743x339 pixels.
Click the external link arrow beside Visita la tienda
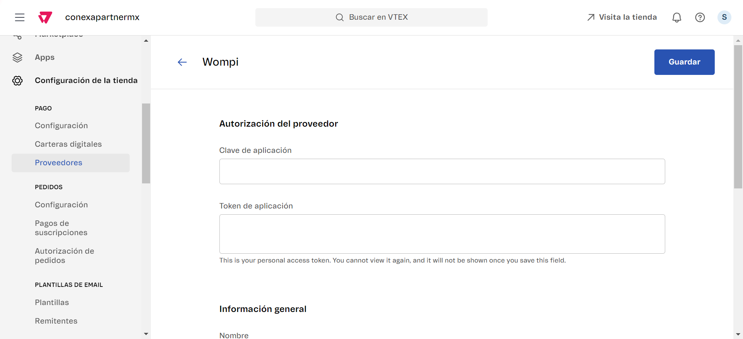pyautogui.click(x=591, y=17)
